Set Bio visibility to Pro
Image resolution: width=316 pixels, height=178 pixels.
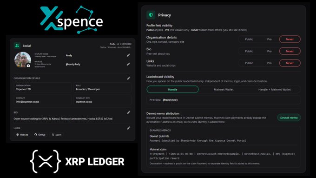click(x=269, y=51)
